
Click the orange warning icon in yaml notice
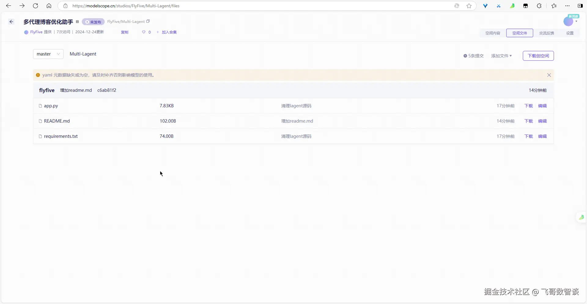pos(38,75)
